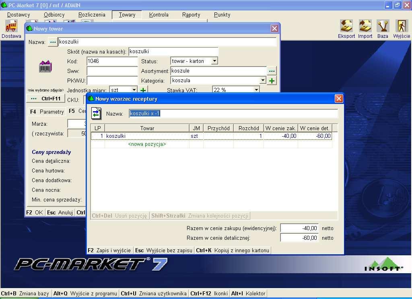Click the empty Sww input field
This screenshot has width=412, height=299.
[112, 71]
